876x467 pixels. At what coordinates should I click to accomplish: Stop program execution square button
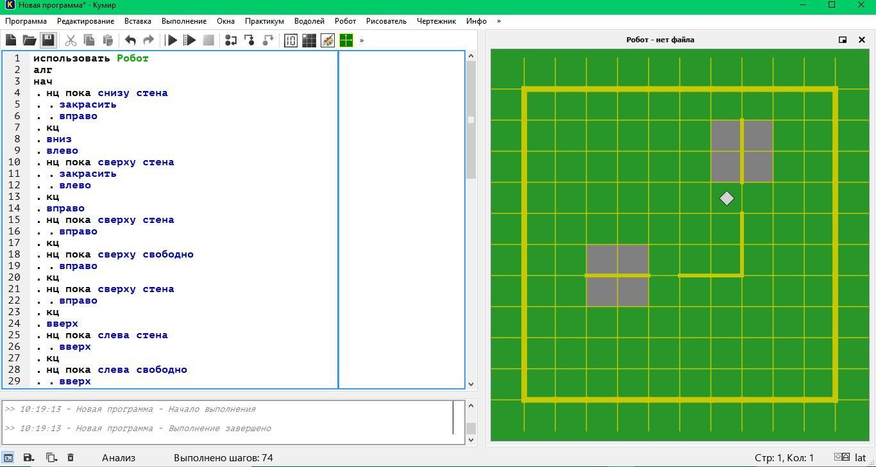click(x=208, y=40)
